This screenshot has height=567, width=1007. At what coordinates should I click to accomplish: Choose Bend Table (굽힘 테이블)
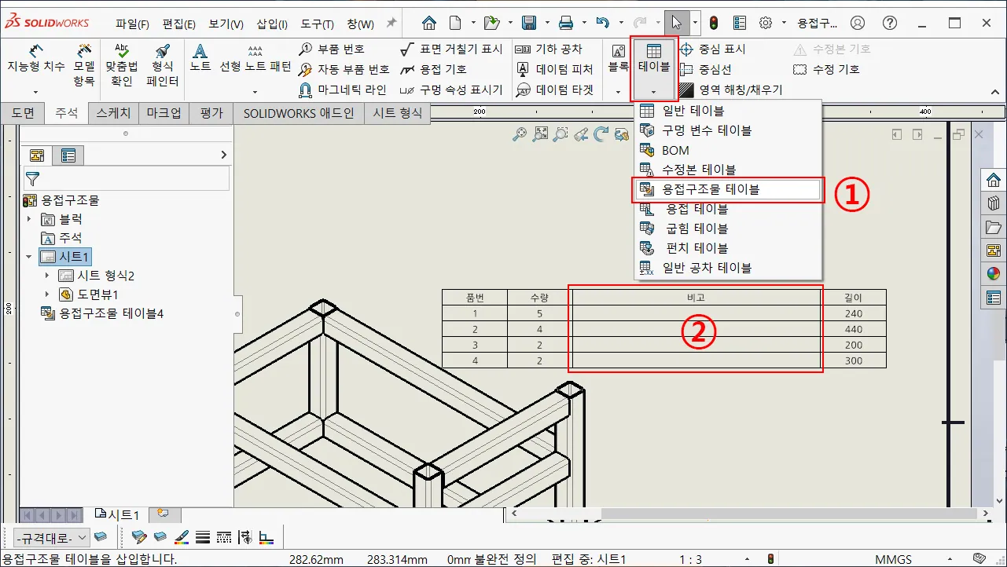(x=728, y=229)
